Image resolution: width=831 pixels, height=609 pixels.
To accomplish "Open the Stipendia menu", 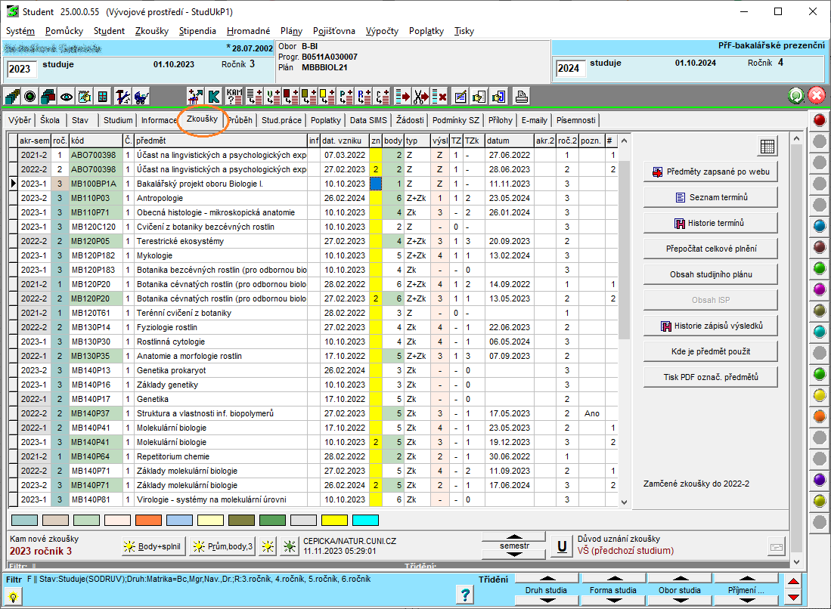I will [197, 31].
